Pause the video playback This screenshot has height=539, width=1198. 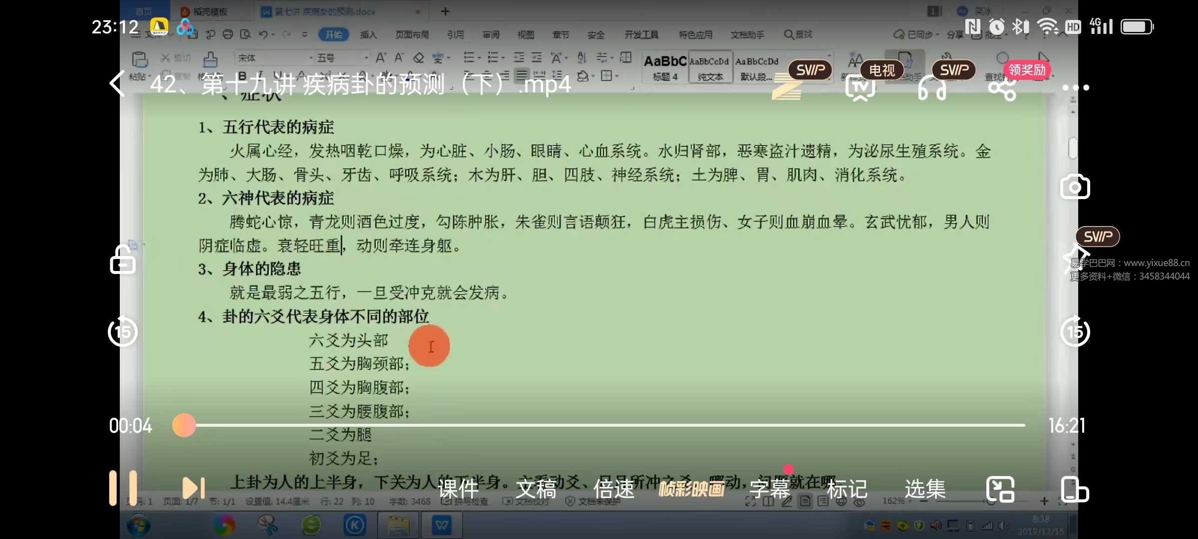(123, 488)
